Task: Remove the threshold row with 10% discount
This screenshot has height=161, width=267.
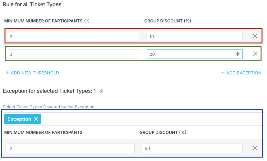Action: 255,36
